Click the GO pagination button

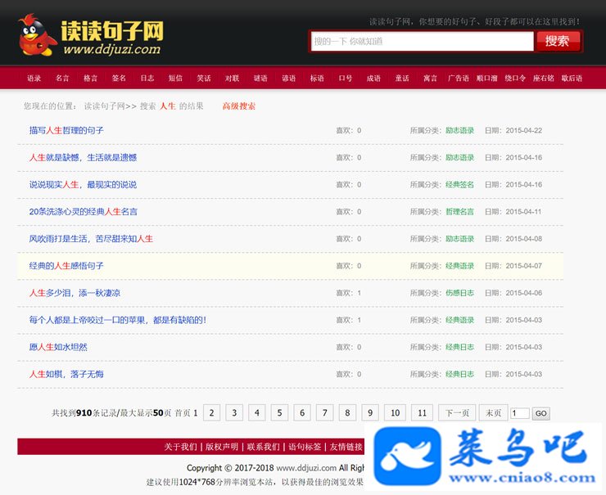541,413
